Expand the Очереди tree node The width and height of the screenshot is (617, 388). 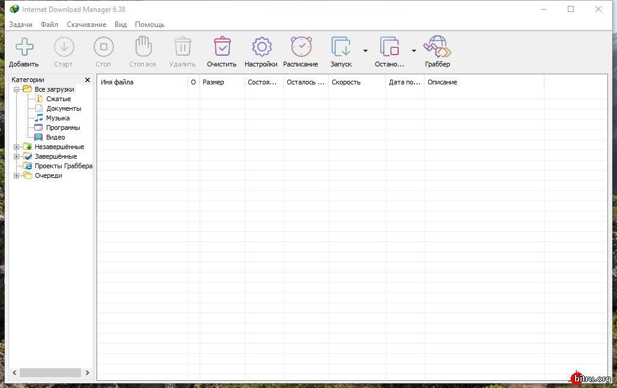tap(17, 175)
